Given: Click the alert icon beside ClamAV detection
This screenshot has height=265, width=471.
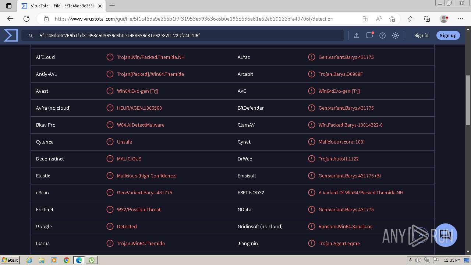Looking at the screenshot, I should 312,125.
